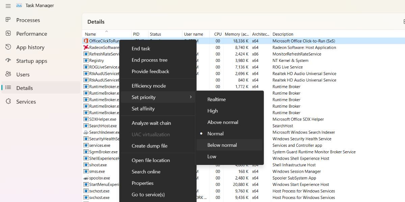The image size is (405, 202).
Task: Click the Processes tab label
Action: 28,20
